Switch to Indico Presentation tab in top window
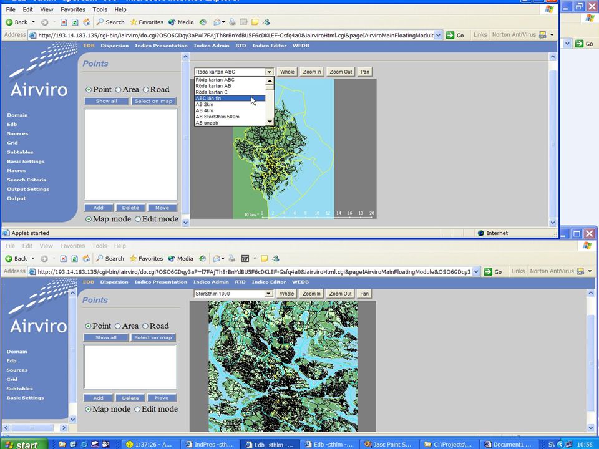 [x=161, y=46]
